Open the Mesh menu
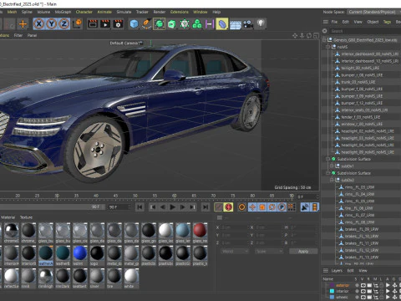This screenshot has width=401, height=301. pyautogui.click(x=12, y=12)
